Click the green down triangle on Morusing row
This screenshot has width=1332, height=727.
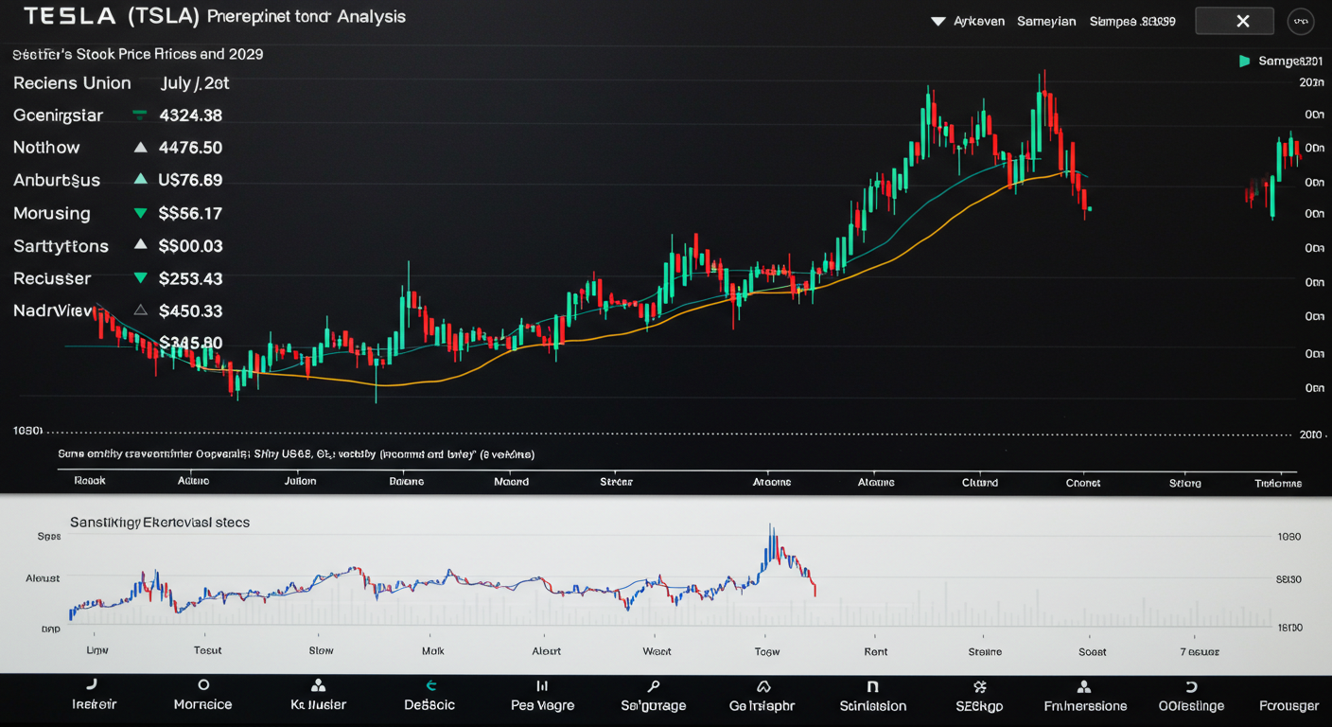[140, 213]
